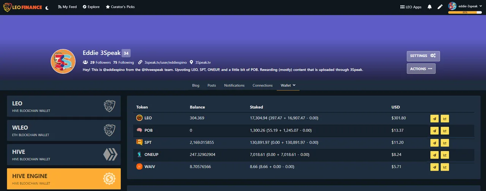Click the ONEUP token icon

click(139, 154)
